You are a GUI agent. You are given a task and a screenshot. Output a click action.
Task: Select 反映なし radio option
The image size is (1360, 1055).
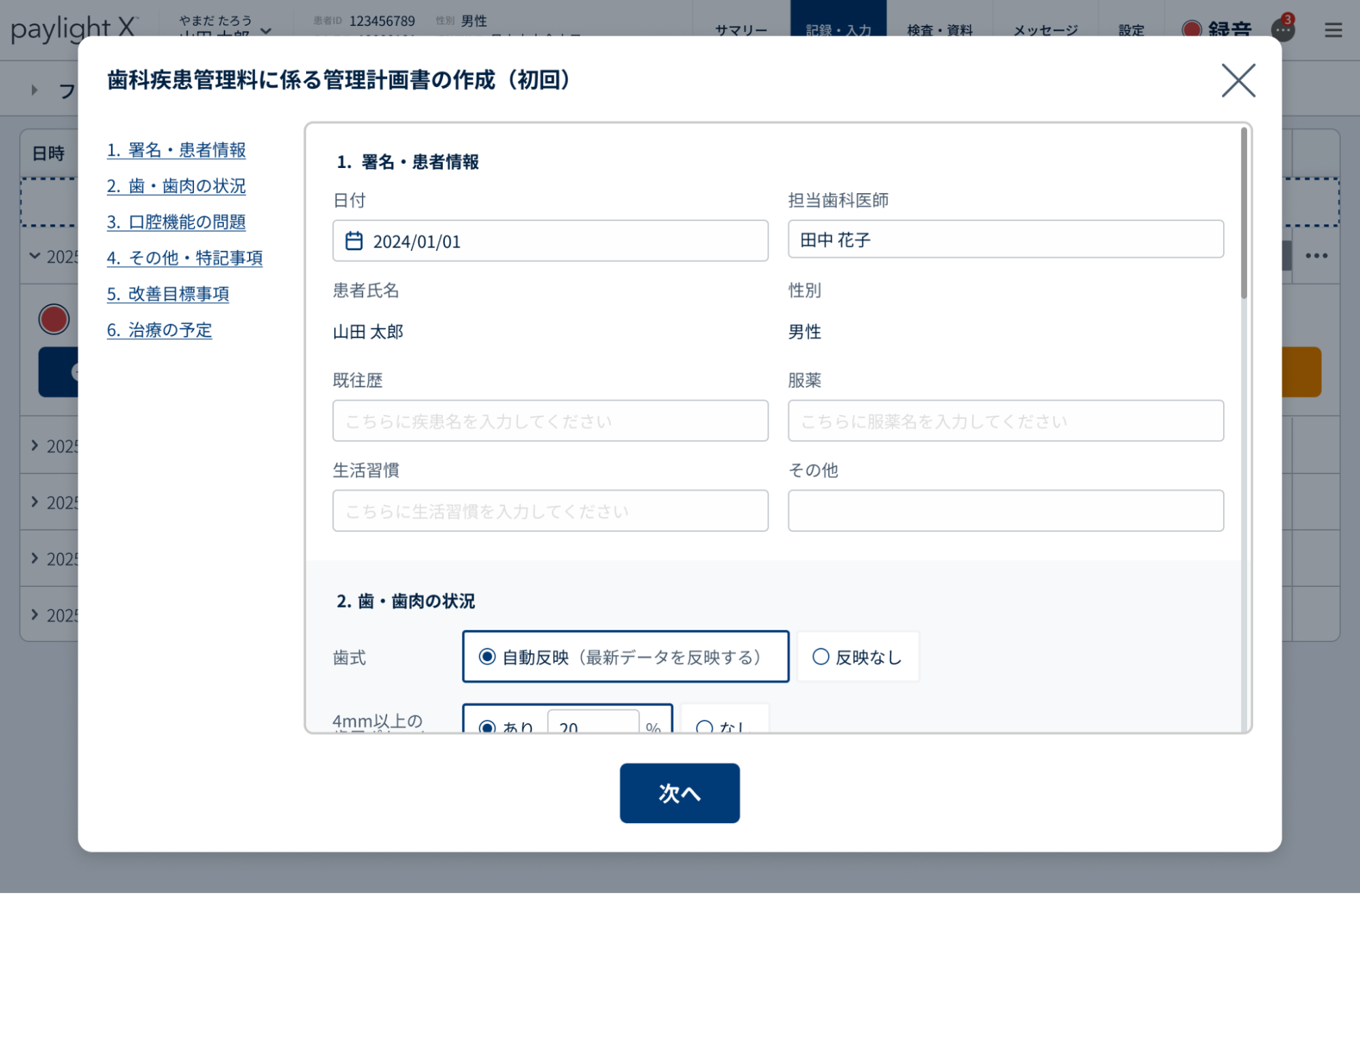point(820,656)
